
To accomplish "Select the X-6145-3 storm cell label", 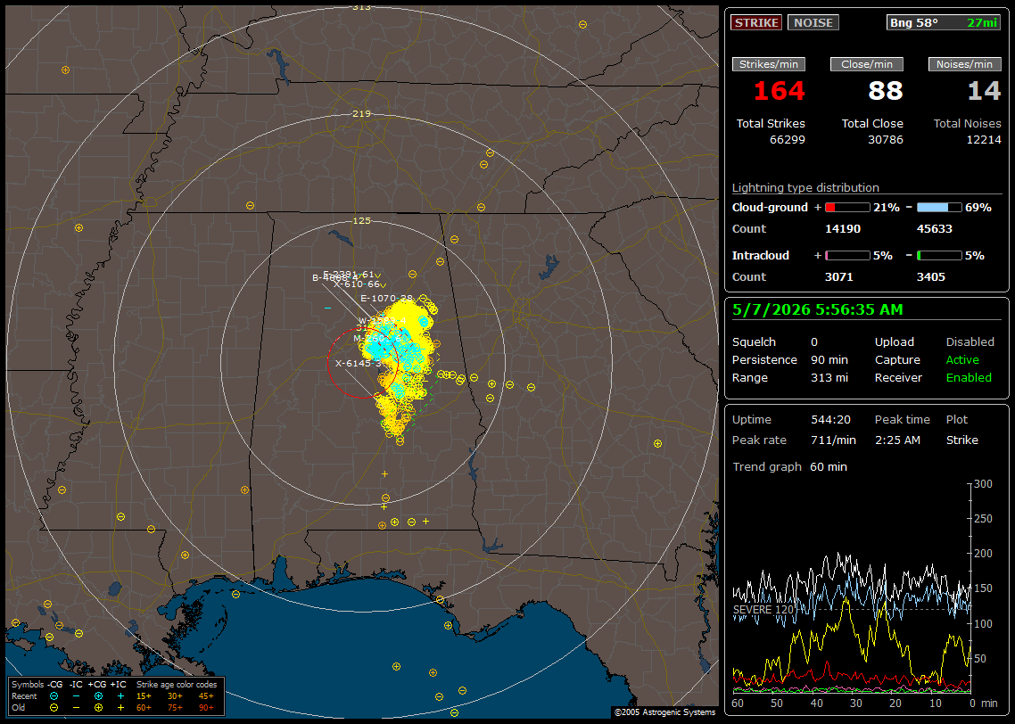I will click(359, 364).
